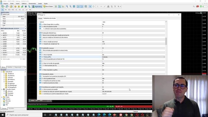This screenshot has height=117, width=208.
Task: Select the line chart type icon
Action: (63, 6)
